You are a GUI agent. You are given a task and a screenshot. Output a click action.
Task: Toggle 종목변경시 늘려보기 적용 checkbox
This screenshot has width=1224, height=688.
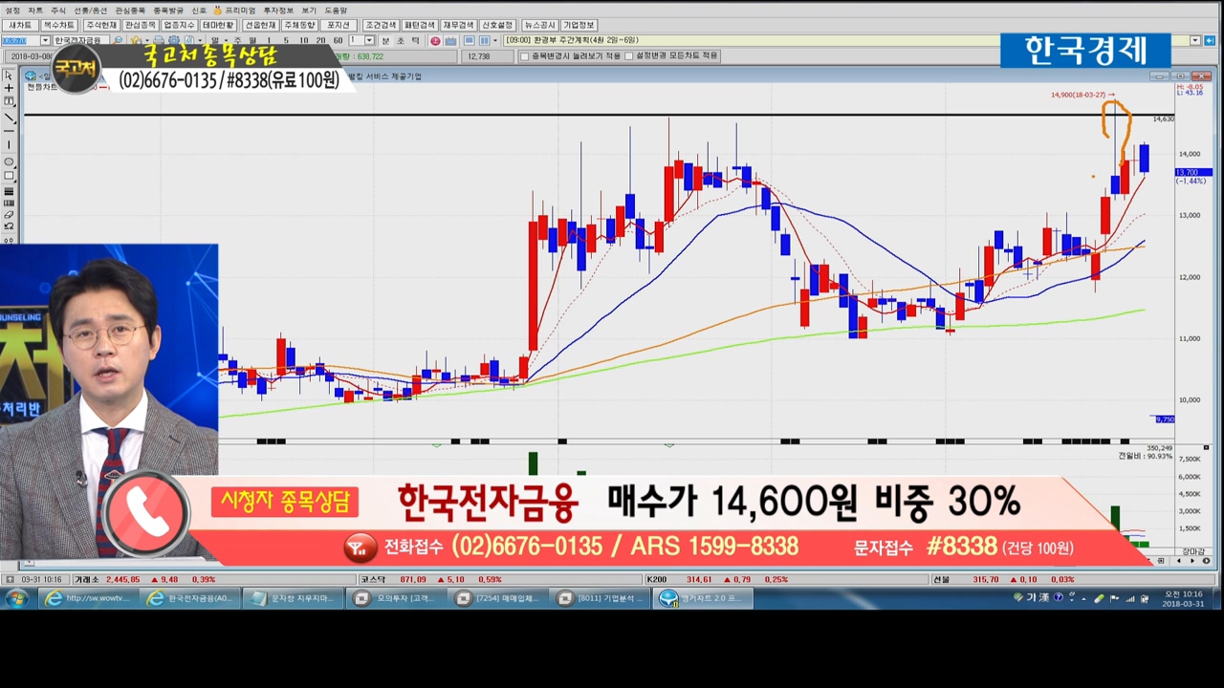click(524, 56)
